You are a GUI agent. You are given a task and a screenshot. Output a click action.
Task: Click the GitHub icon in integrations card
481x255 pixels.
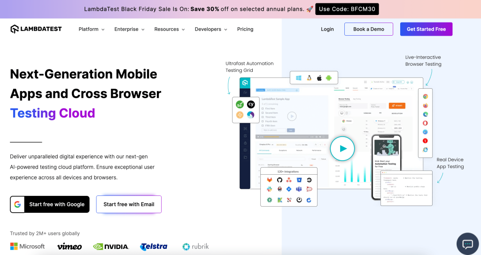tap(279, 180)
